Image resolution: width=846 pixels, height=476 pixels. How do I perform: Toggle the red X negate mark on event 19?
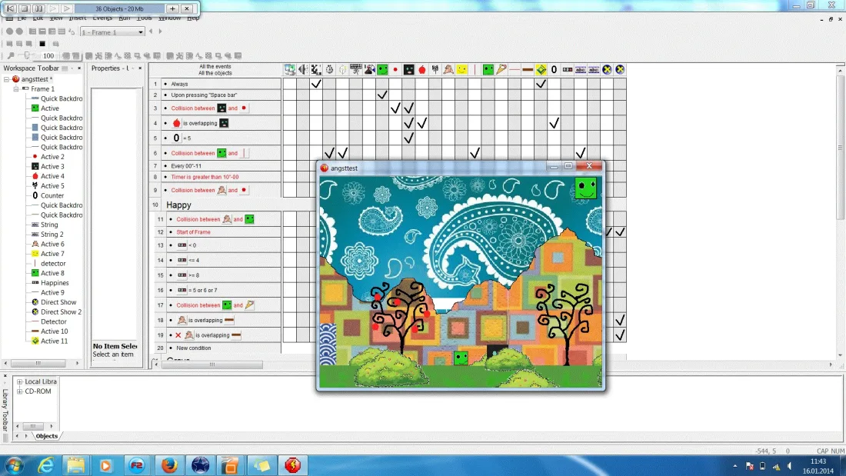178,335
